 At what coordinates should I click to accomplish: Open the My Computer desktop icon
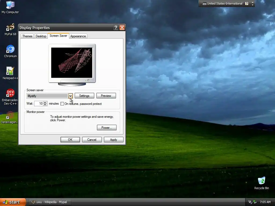(x=10, y=7)
